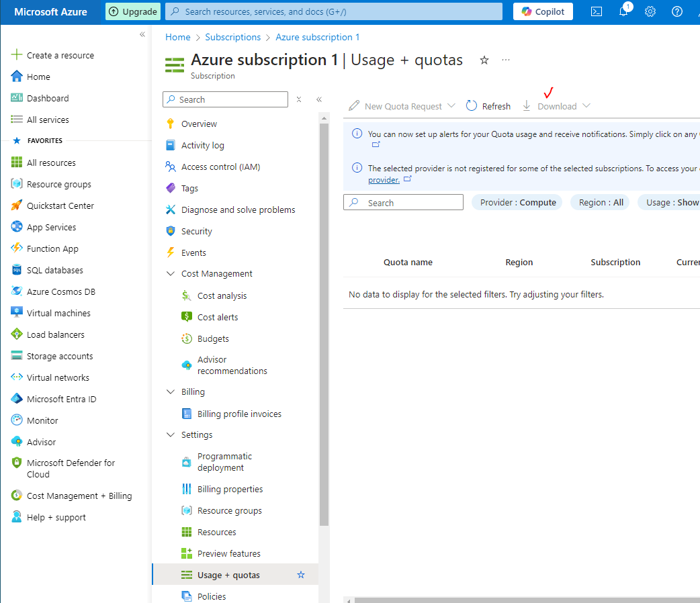Click resource menu vertical scrollbar
This screenshot has height=603, width=700.
[x=324, y=325]
